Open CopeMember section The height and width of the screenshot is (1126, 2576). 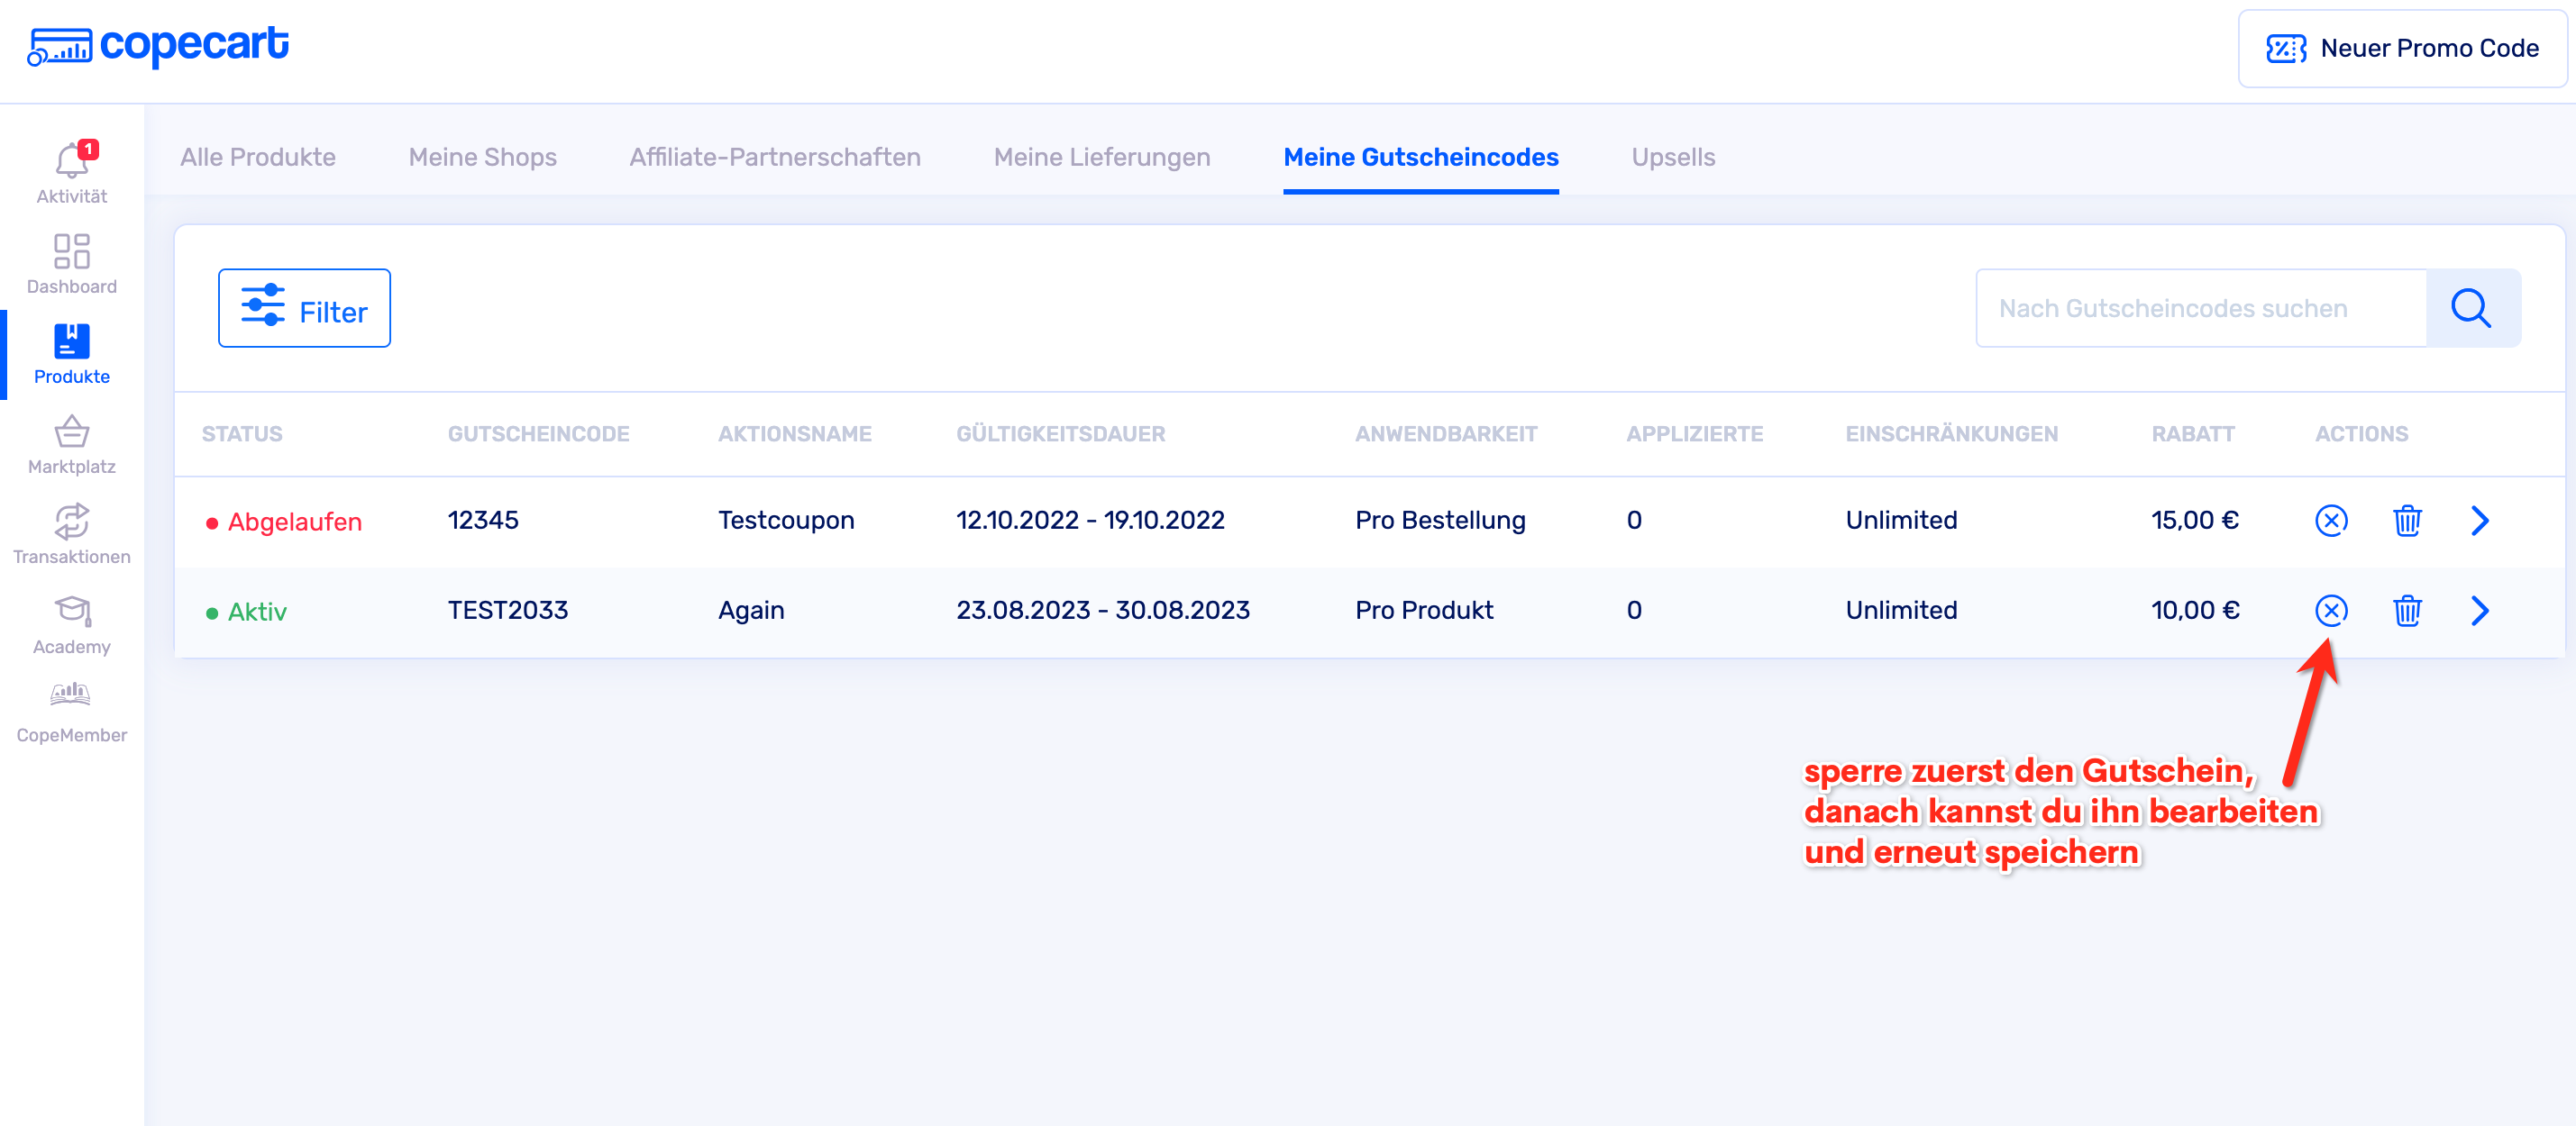pyautogui.click(x=71, y=712)
